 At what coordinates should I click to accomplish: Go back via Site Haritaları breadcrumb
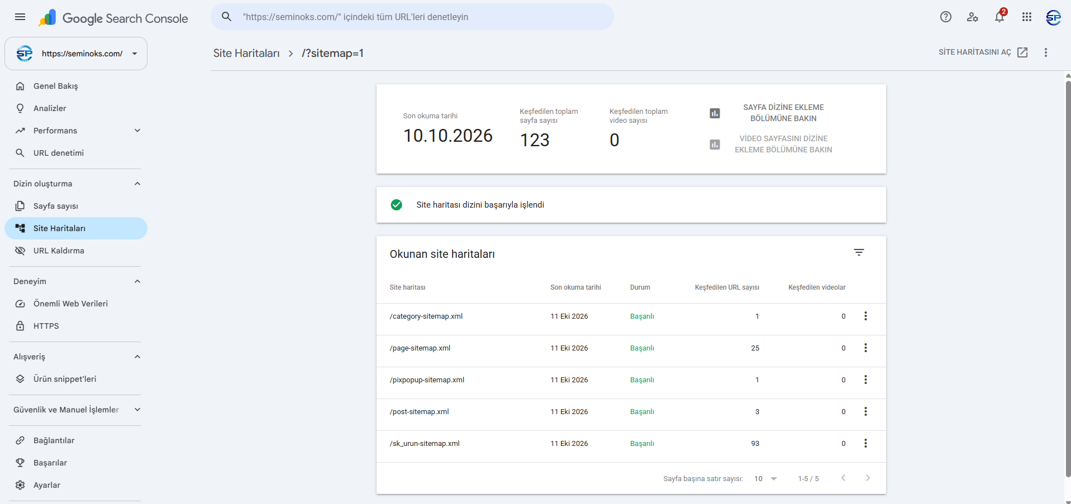tap(246, 53)
